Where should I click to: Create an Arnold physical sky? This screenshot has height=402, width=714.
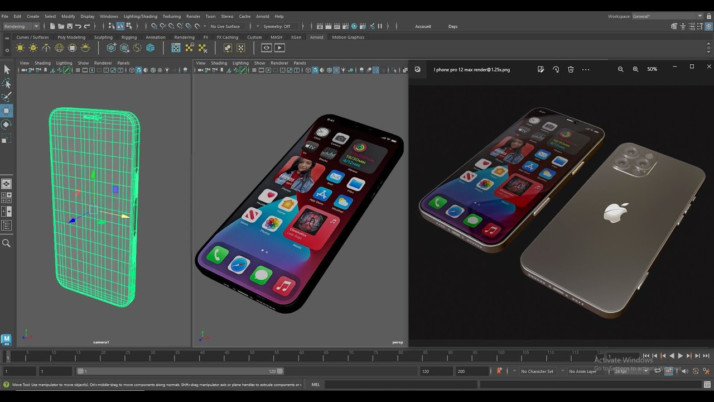(85, 48)
